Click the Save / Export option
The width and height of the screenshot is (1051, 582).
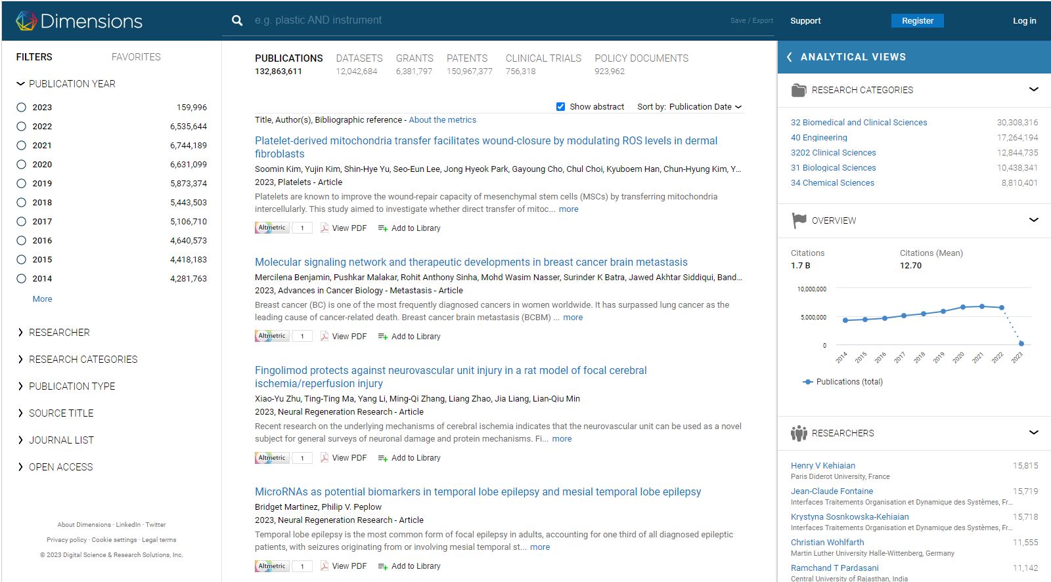pos(751,21)
